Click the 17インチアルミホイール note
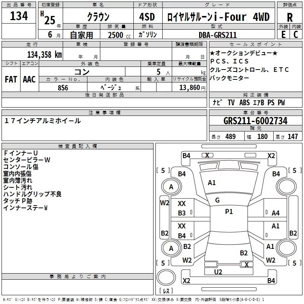304x304 pixels. (x=43, y=121)
